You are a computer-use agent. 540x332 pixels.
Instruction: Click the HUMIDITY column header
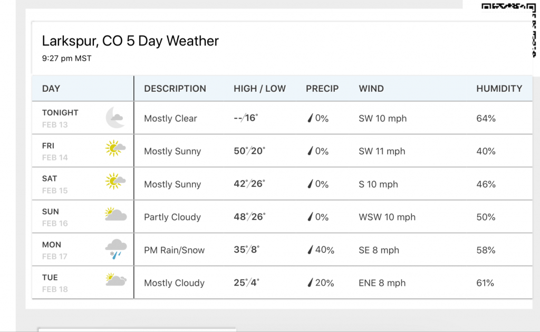pyautogui.click(x=499, y=89)
